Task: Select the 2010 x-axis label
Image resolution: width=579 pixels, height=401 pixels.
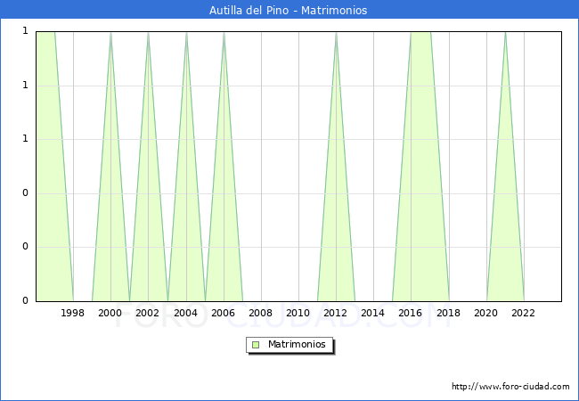Action: [x=298, y=313]
